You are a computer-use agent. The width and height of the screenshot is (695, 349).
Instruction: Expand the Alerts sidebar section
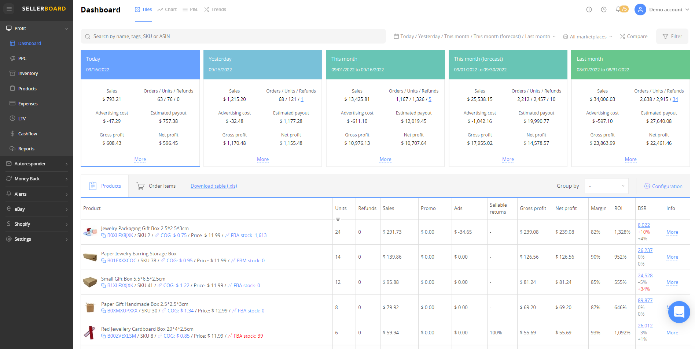66,194
